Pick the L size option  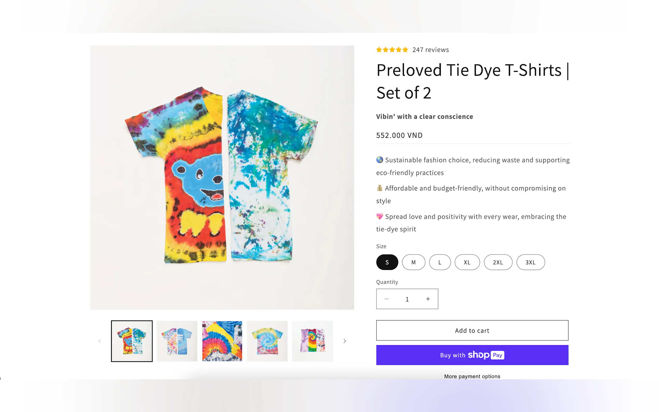point(440,262)
